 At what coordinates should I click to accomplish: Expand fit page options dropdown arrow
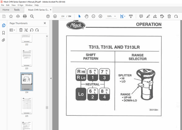point(125,16)
